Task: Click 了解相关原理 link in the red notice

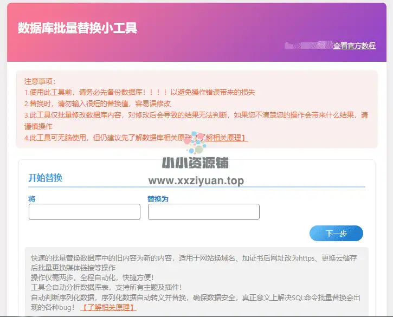Action: [225, 138]
